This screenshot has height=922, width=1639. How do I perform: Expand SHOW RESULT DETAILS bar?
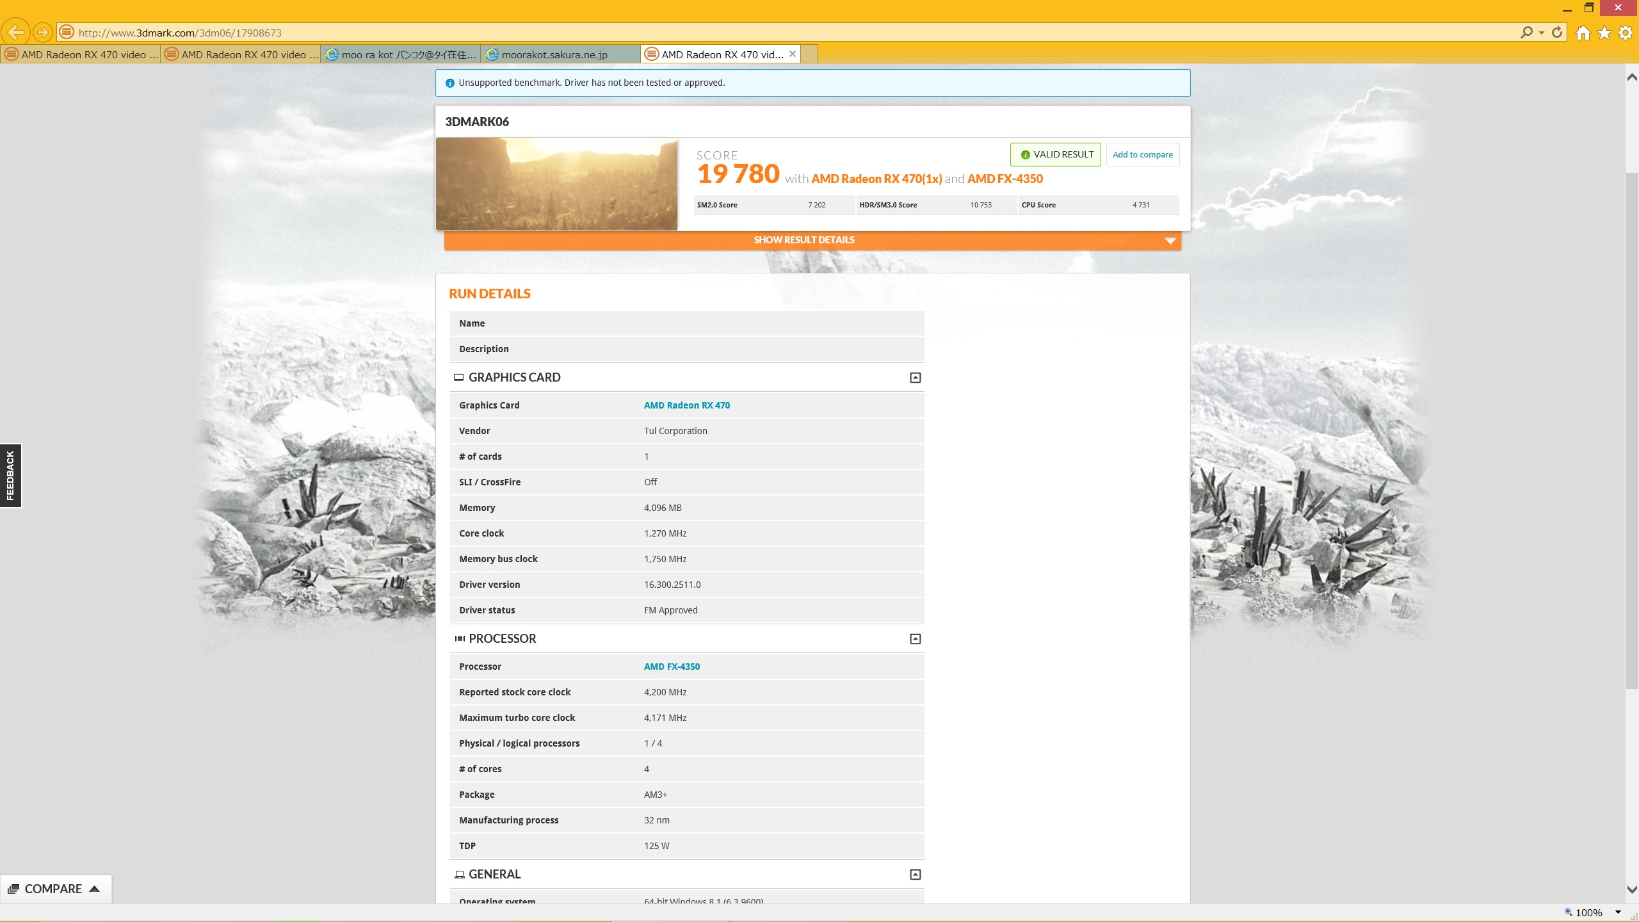coord(812,240)
